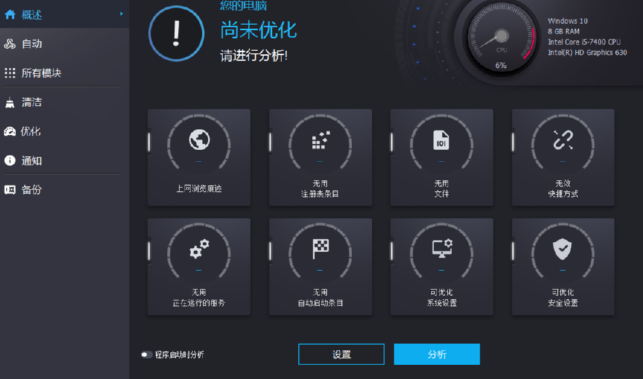Viewport: 643px width, 379px height.
Task: Open the 自动启动条目 checkered flag icon
Action: (x=320, y=249)
